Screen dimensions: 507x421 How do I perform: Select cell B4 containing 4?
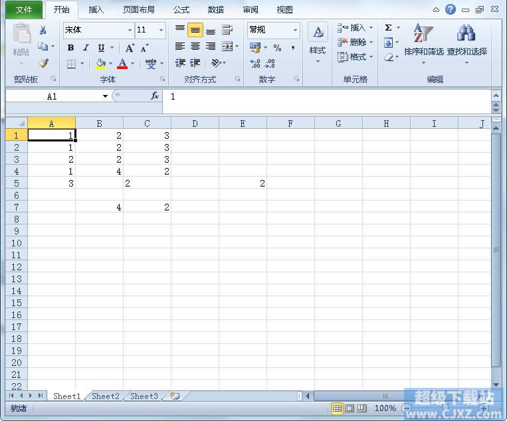click(99, 171)
